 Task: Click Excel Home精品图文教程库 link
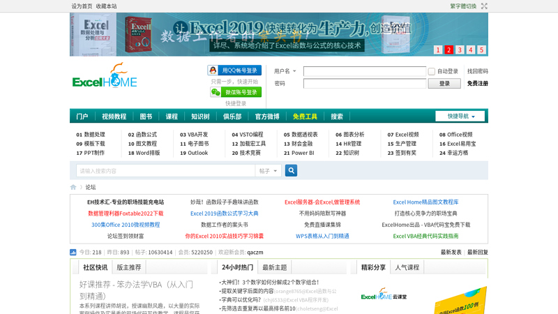click(x=425, y=202)
